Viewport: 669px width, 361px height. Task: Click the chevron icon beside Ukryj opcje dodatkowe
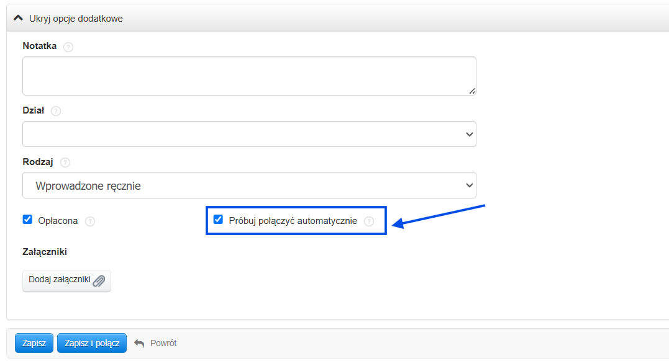18,18
